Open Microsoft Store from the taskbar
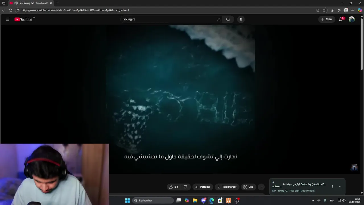 click(220, 200)
